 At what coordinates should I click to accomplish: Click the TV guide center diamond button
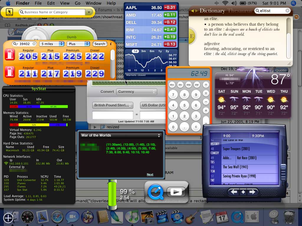coord(243,192)
